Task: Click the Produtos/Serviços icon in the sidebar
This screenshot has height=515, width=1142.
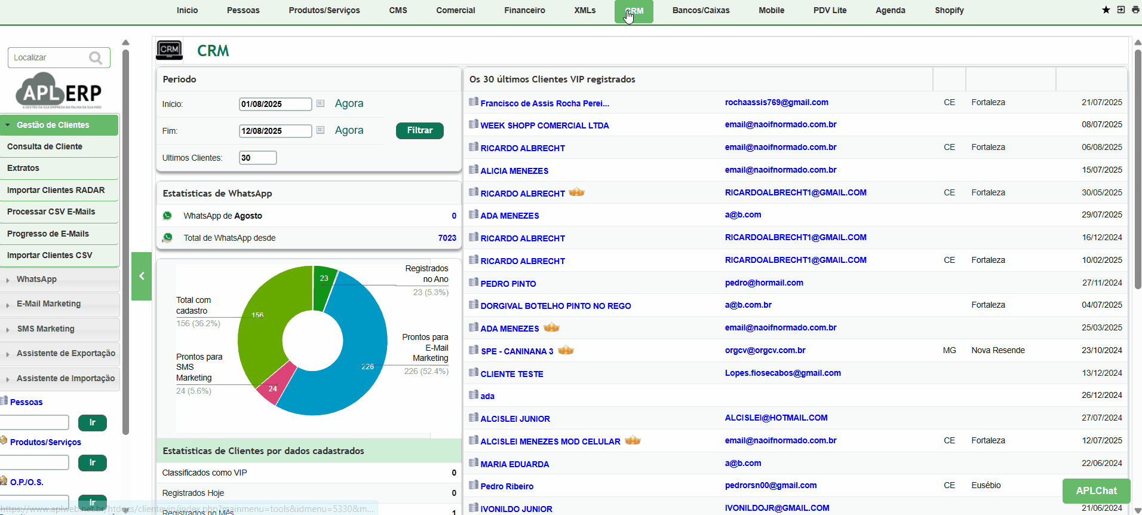Action: pos(4,441)
